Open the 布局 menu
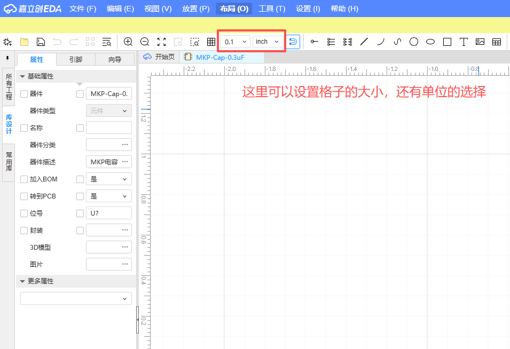 (x=233, y=9)
